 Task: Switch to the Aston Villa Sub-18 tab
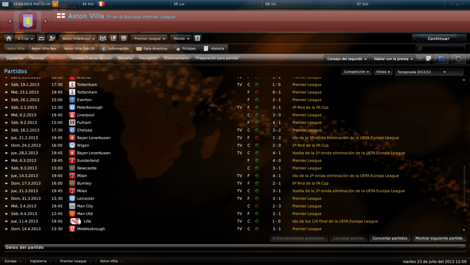(x=79, y=49)
